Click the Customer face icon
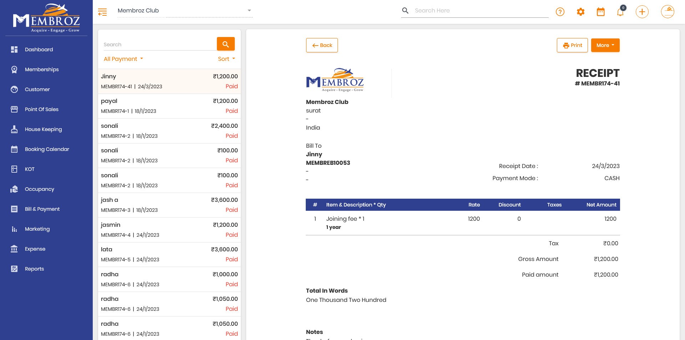This screenshot has width=685, height=340. click(x=14, y=89)
